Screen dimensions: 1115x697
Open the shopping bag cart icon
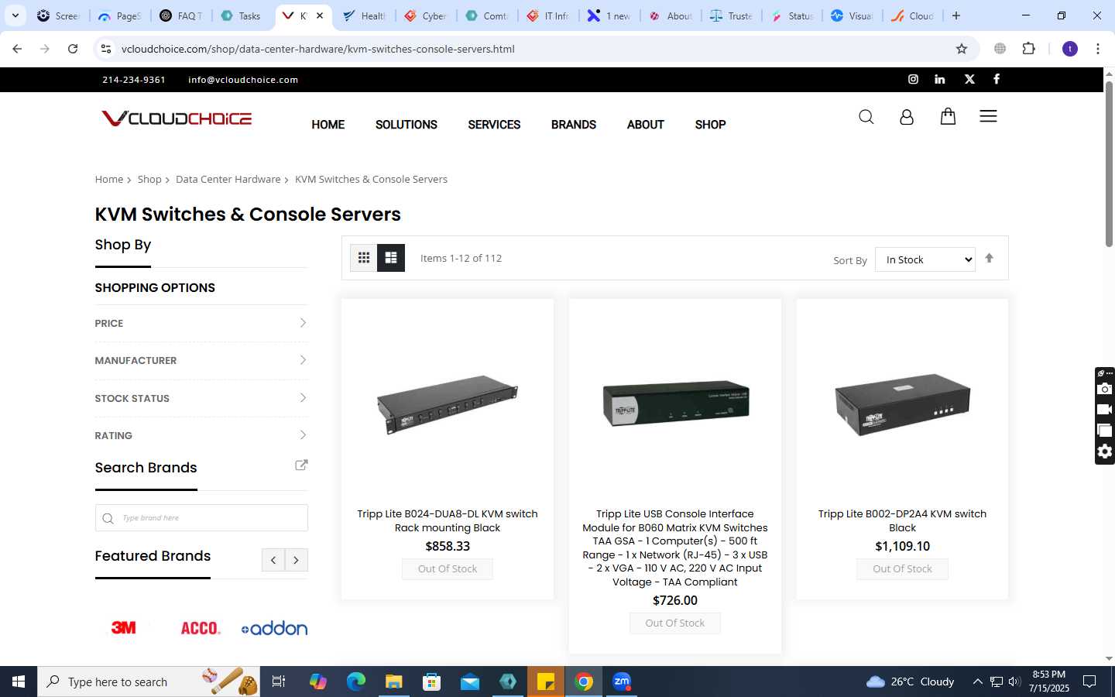(948, 116)
